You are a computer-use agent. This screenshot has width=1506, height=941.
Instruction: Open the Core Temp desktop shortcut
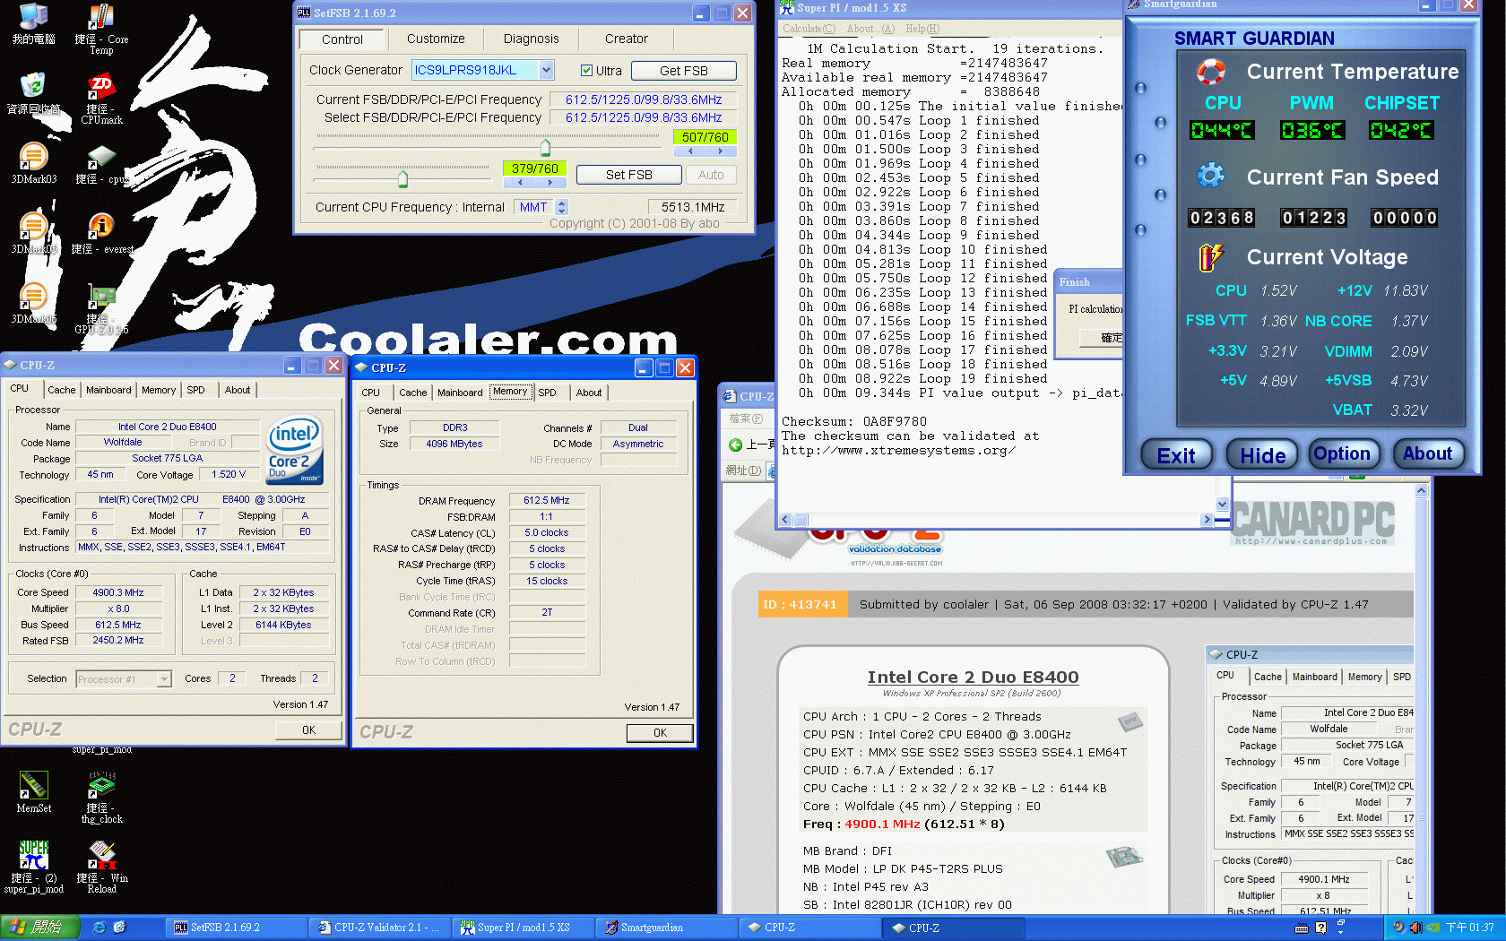(101, 29)
